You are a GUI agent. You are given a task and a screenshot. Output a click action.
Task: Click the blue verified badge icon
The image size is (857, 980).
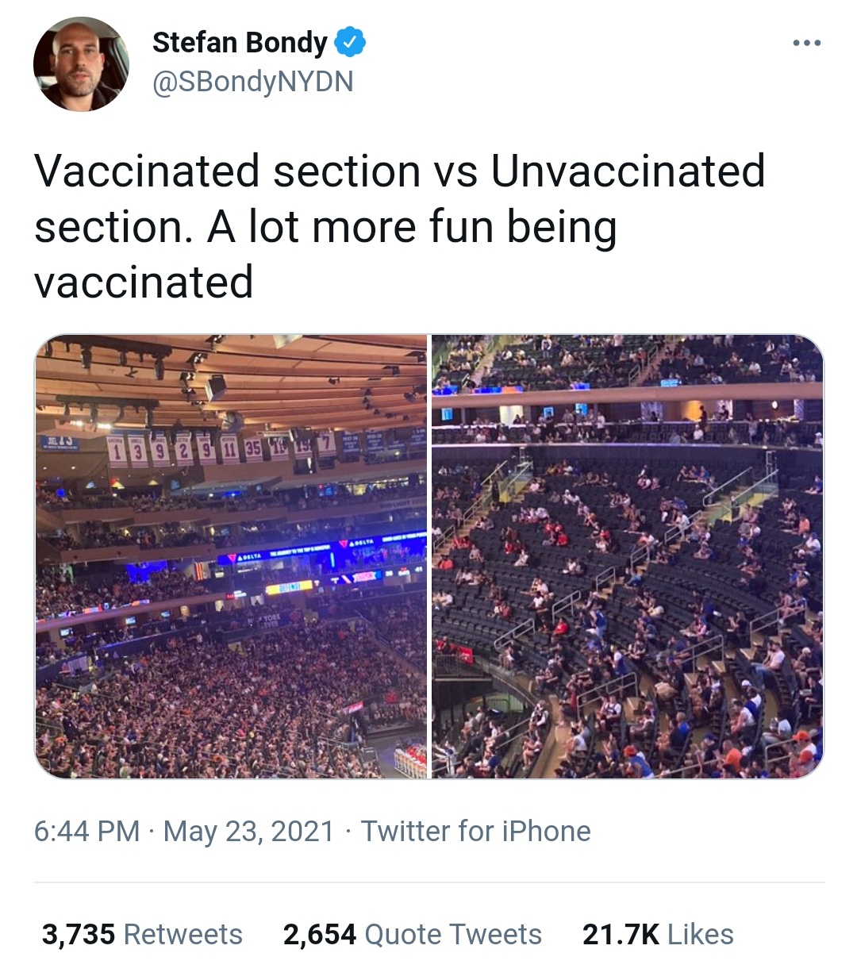tap(350, 42)
